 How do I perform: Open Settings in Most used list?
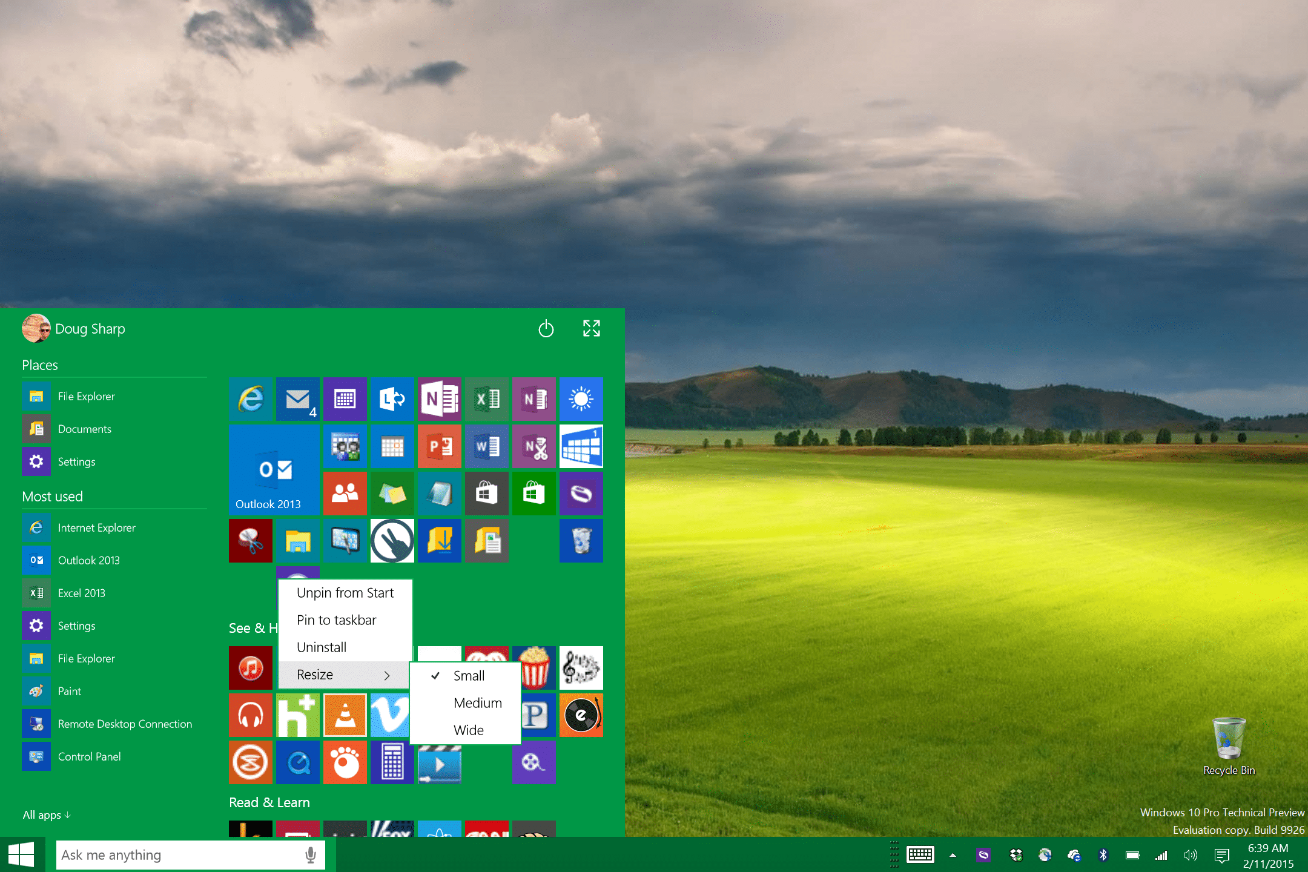[114, 626]
